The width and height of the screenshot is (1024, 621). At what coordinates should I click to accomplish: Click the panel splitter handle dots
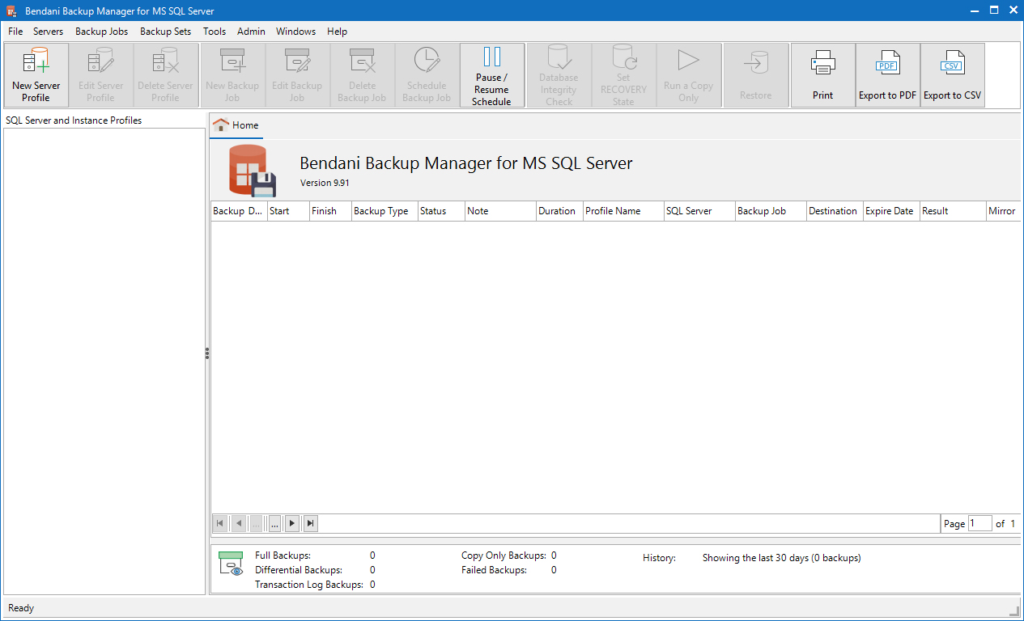click(207, 353)
